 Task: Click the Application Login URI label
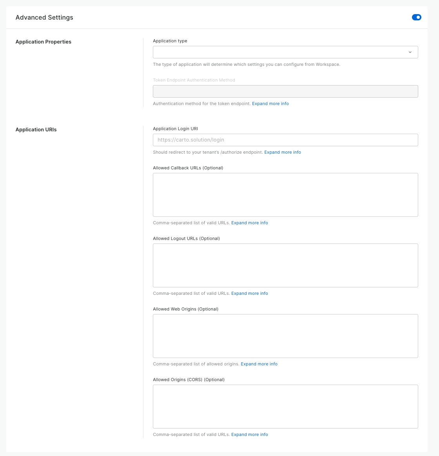[175, 129]
